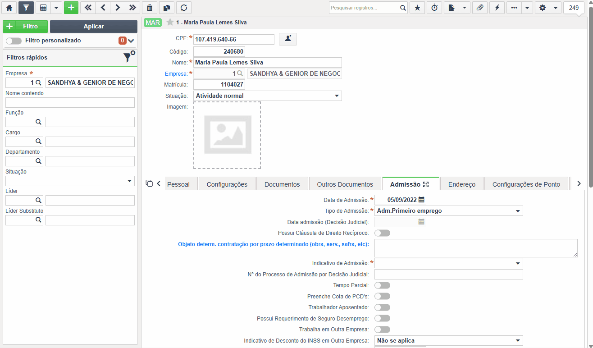Open Indicativo de Admissão dropdown
Image resolution: width=593 pixels, height=348 pixels.
point(449,263)
